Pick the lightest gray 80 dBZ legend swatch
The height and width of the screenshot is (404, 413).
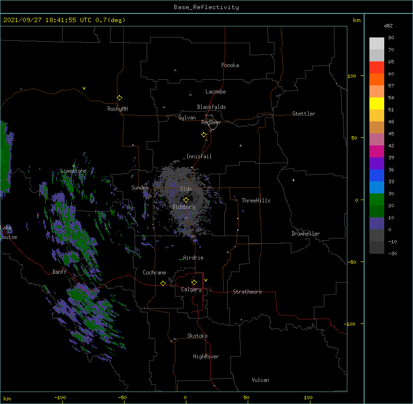point(377,44)
